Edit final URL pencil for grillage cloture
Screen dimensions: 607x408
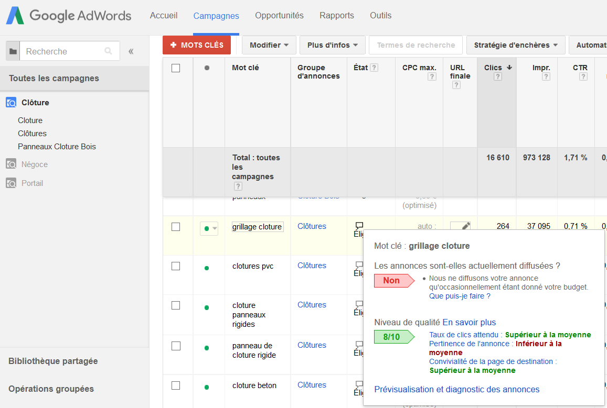pos(466,226)
